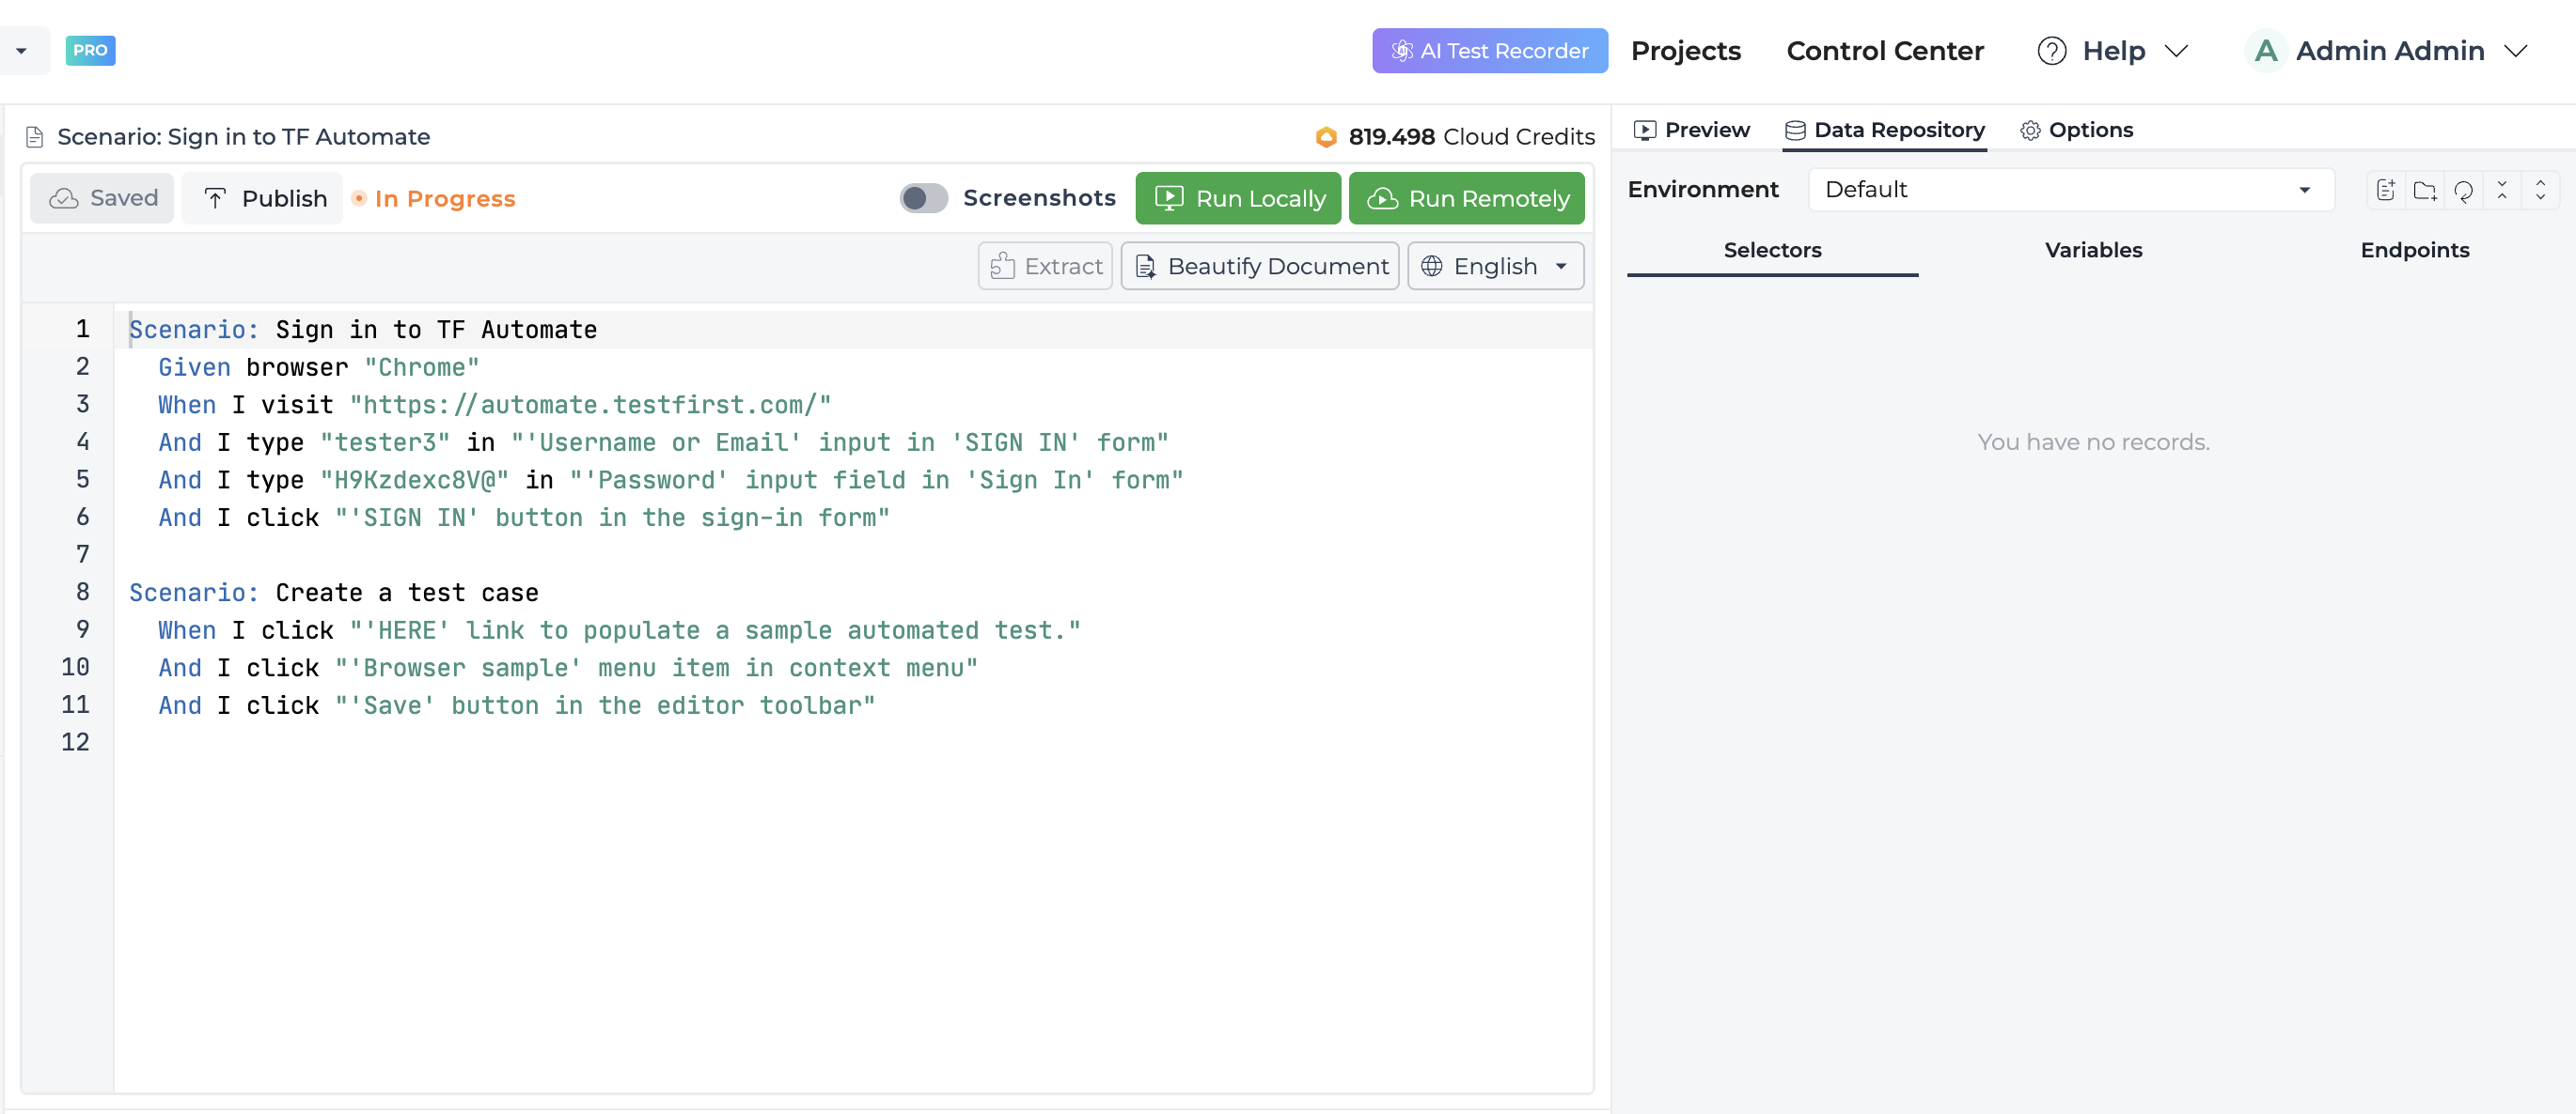Click the 'Given browser "Chrome"' line
This screenshot has width=2576, height=1114.
[319, 367]
